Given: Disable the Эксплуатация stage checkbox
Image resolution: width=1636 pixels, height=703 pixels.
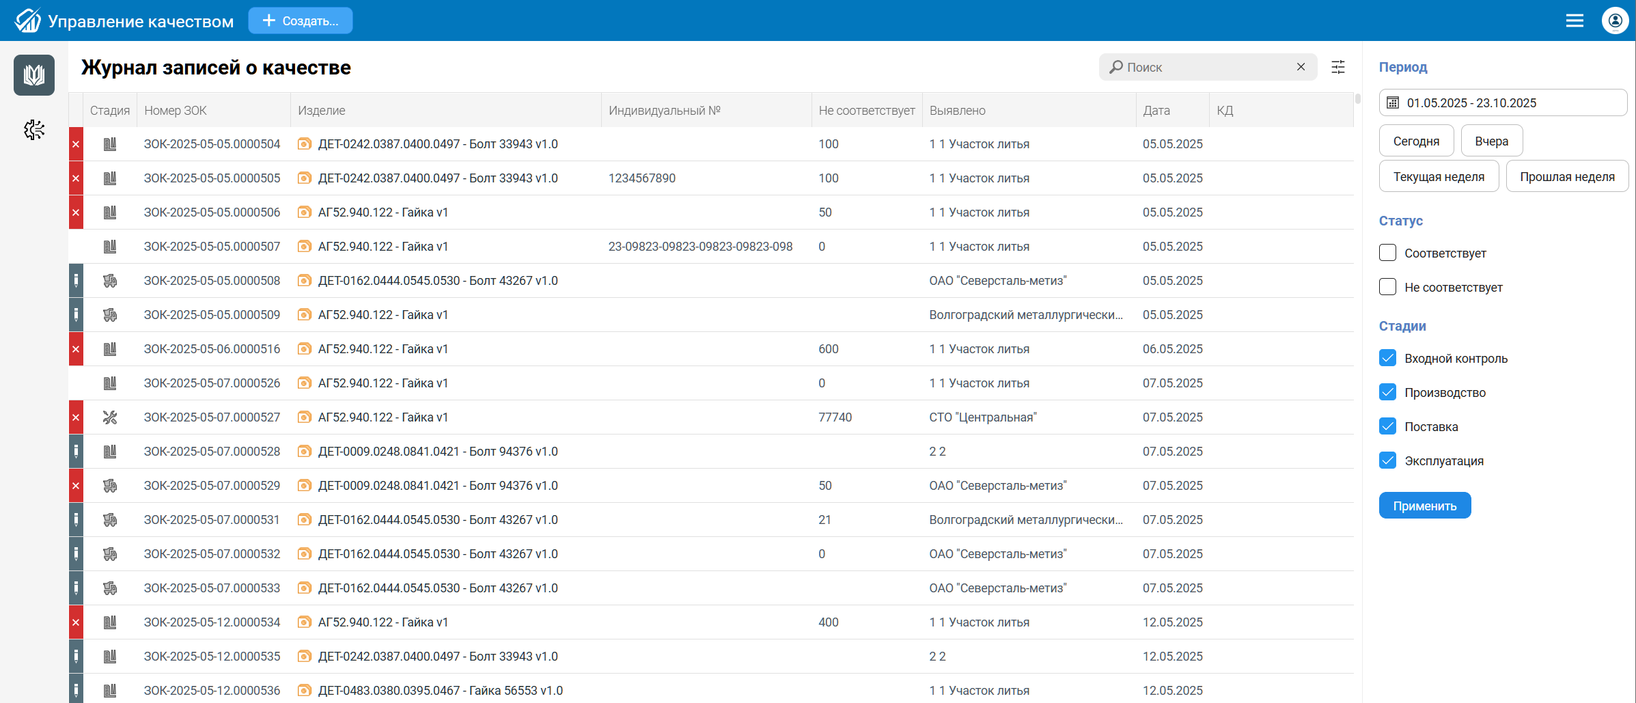Looking at the screenshot, I should [x=1387, y=460].
